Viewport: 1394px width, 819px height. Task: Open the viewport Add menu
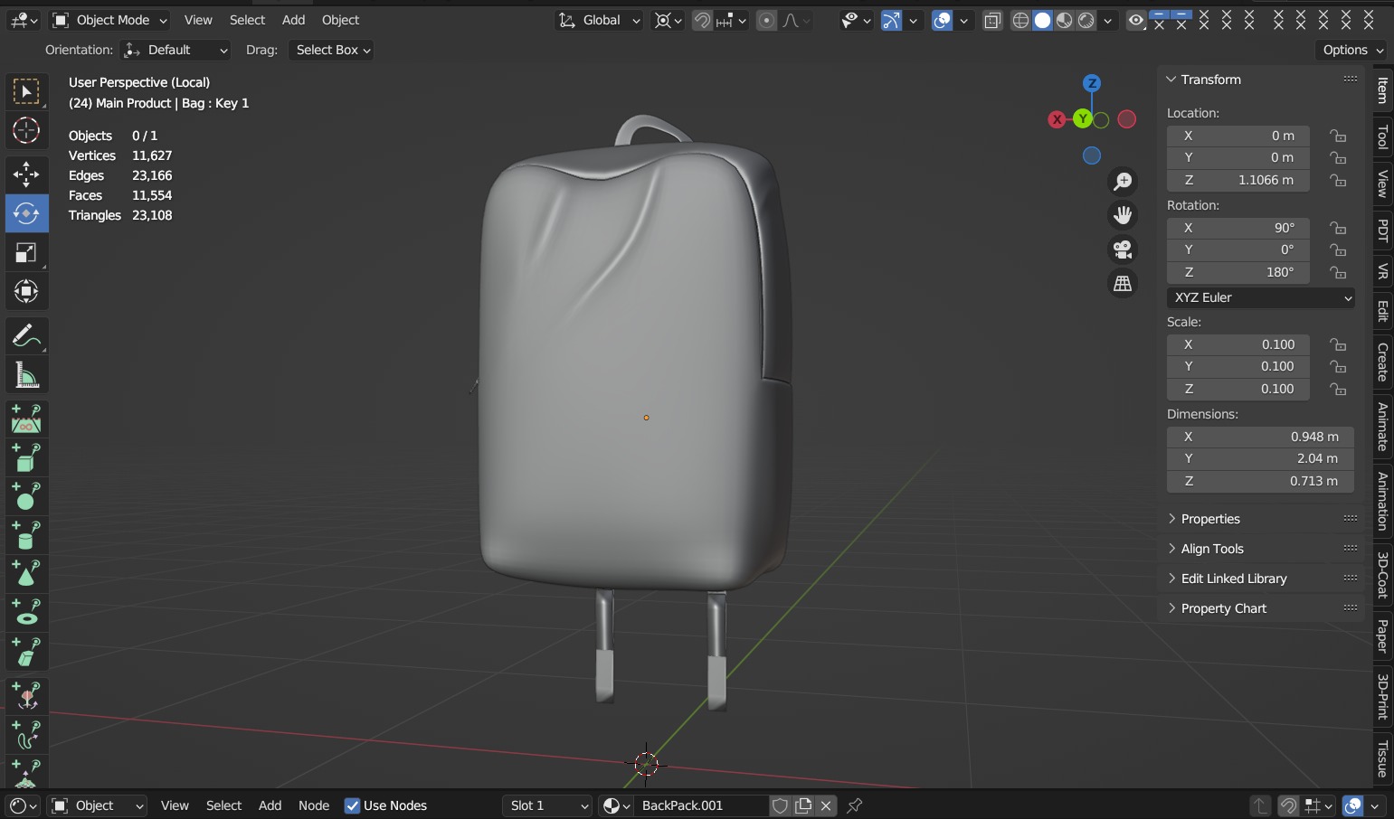pyautogui.click(x=293, y=20)
